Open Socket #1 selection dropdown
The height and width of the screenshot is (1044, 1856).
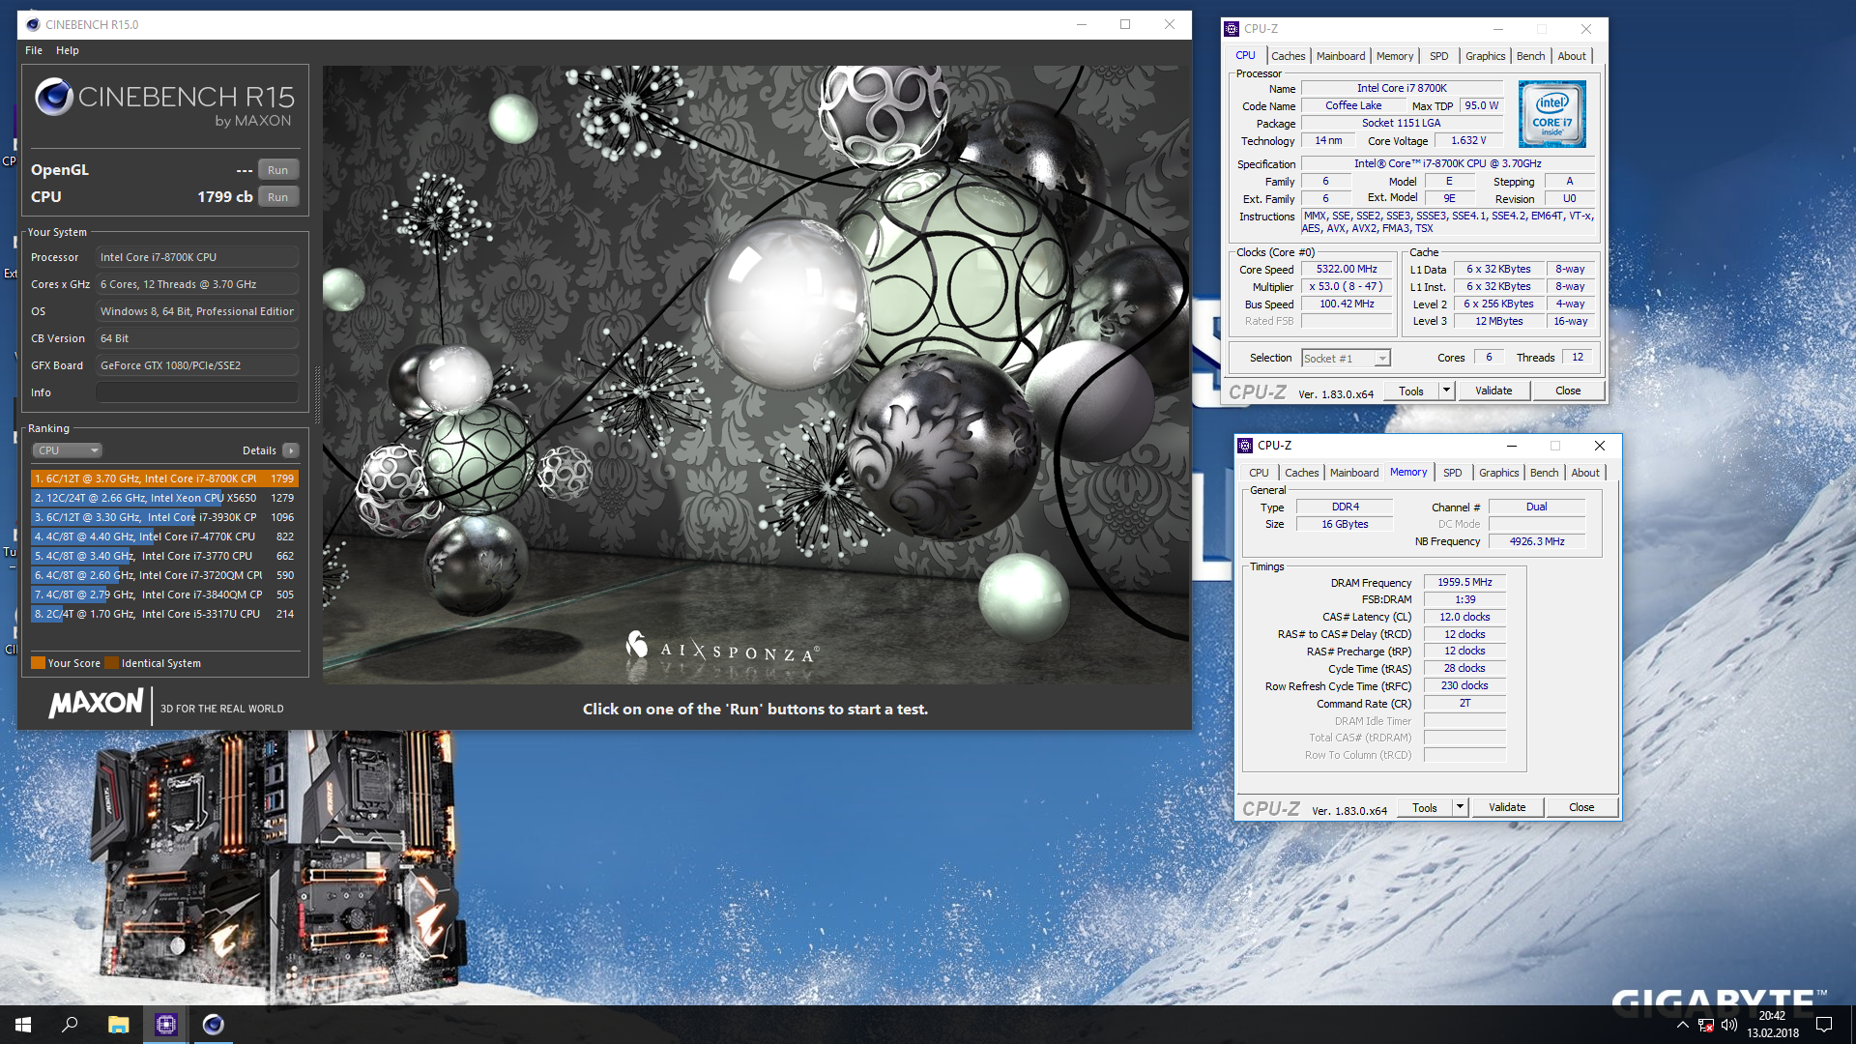pos(1346,359)
